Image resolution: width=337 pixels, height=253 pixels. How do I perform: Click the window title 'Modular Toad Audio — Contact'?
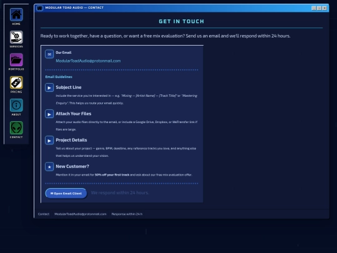[74, 7]
